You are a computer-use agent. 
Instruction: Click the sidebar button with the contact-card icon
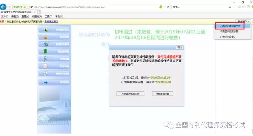(x=54, y=44)
